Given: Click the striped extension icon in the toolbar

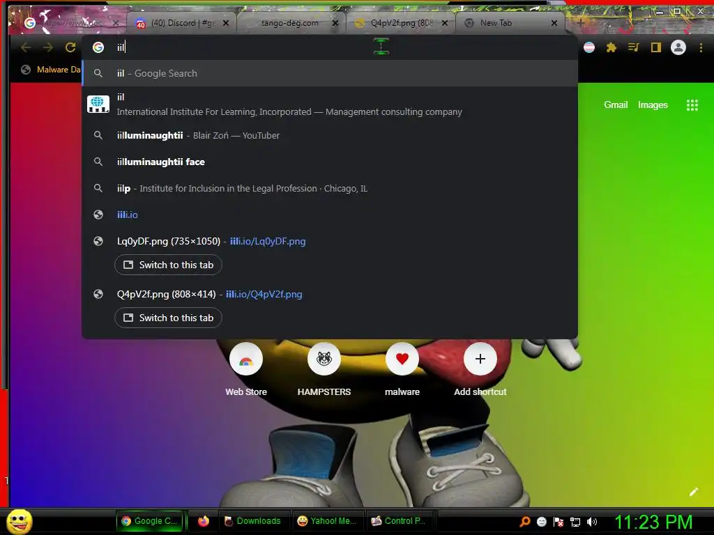Looking at the screenshot, I should 589,47.
